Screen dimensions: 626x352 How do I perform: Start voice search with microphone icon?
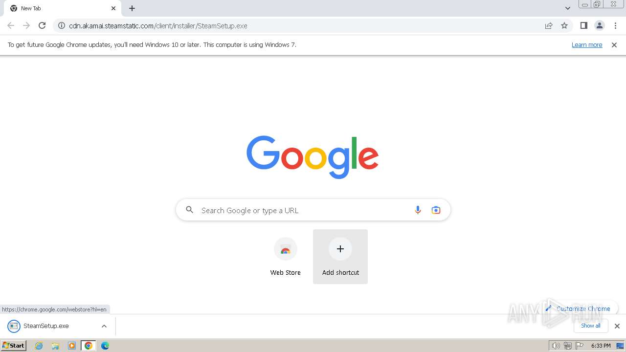tap(418, 210)
